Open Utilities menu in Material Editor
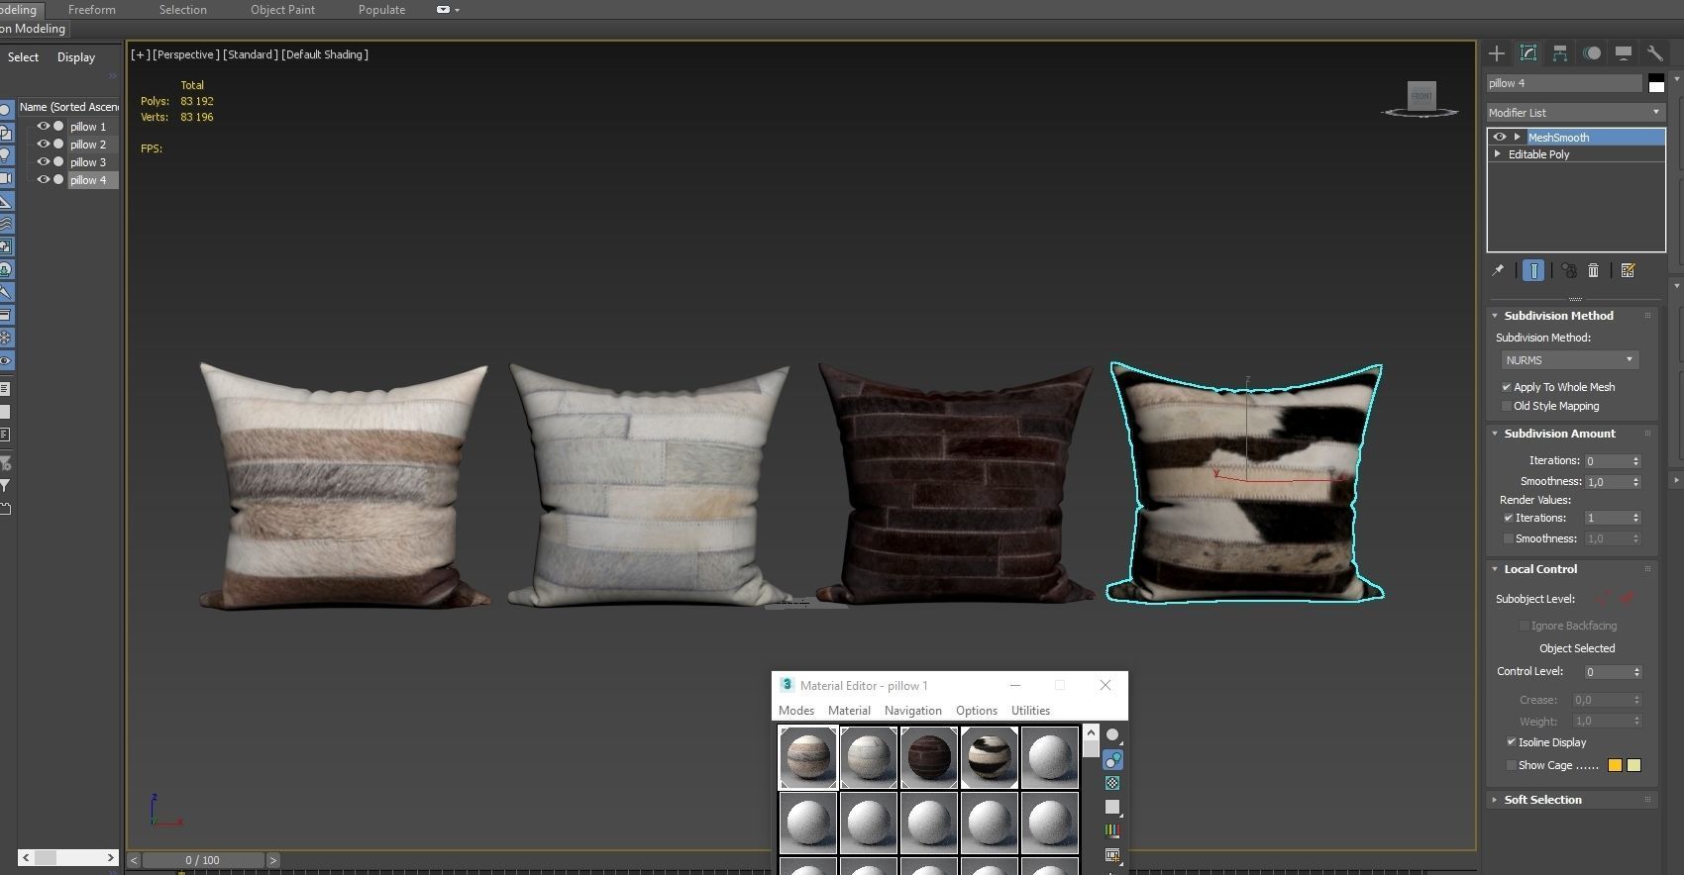The width and height of the screenshot is (1684, 875). [x=1030, y=711]
